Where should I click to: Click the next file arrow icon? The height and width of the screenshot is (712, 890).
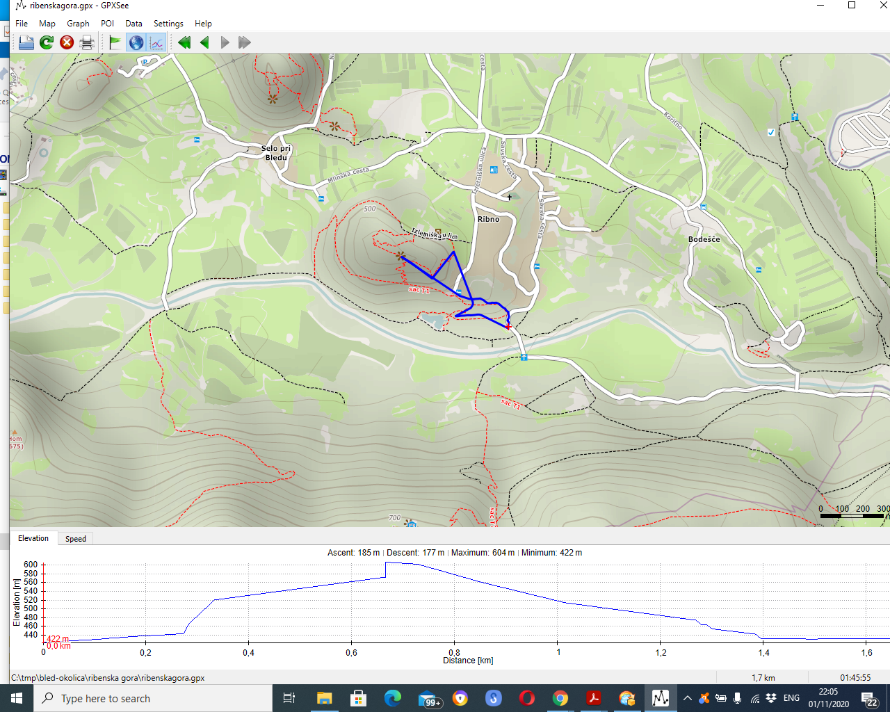pyautogui.click(x=225, y=43)
